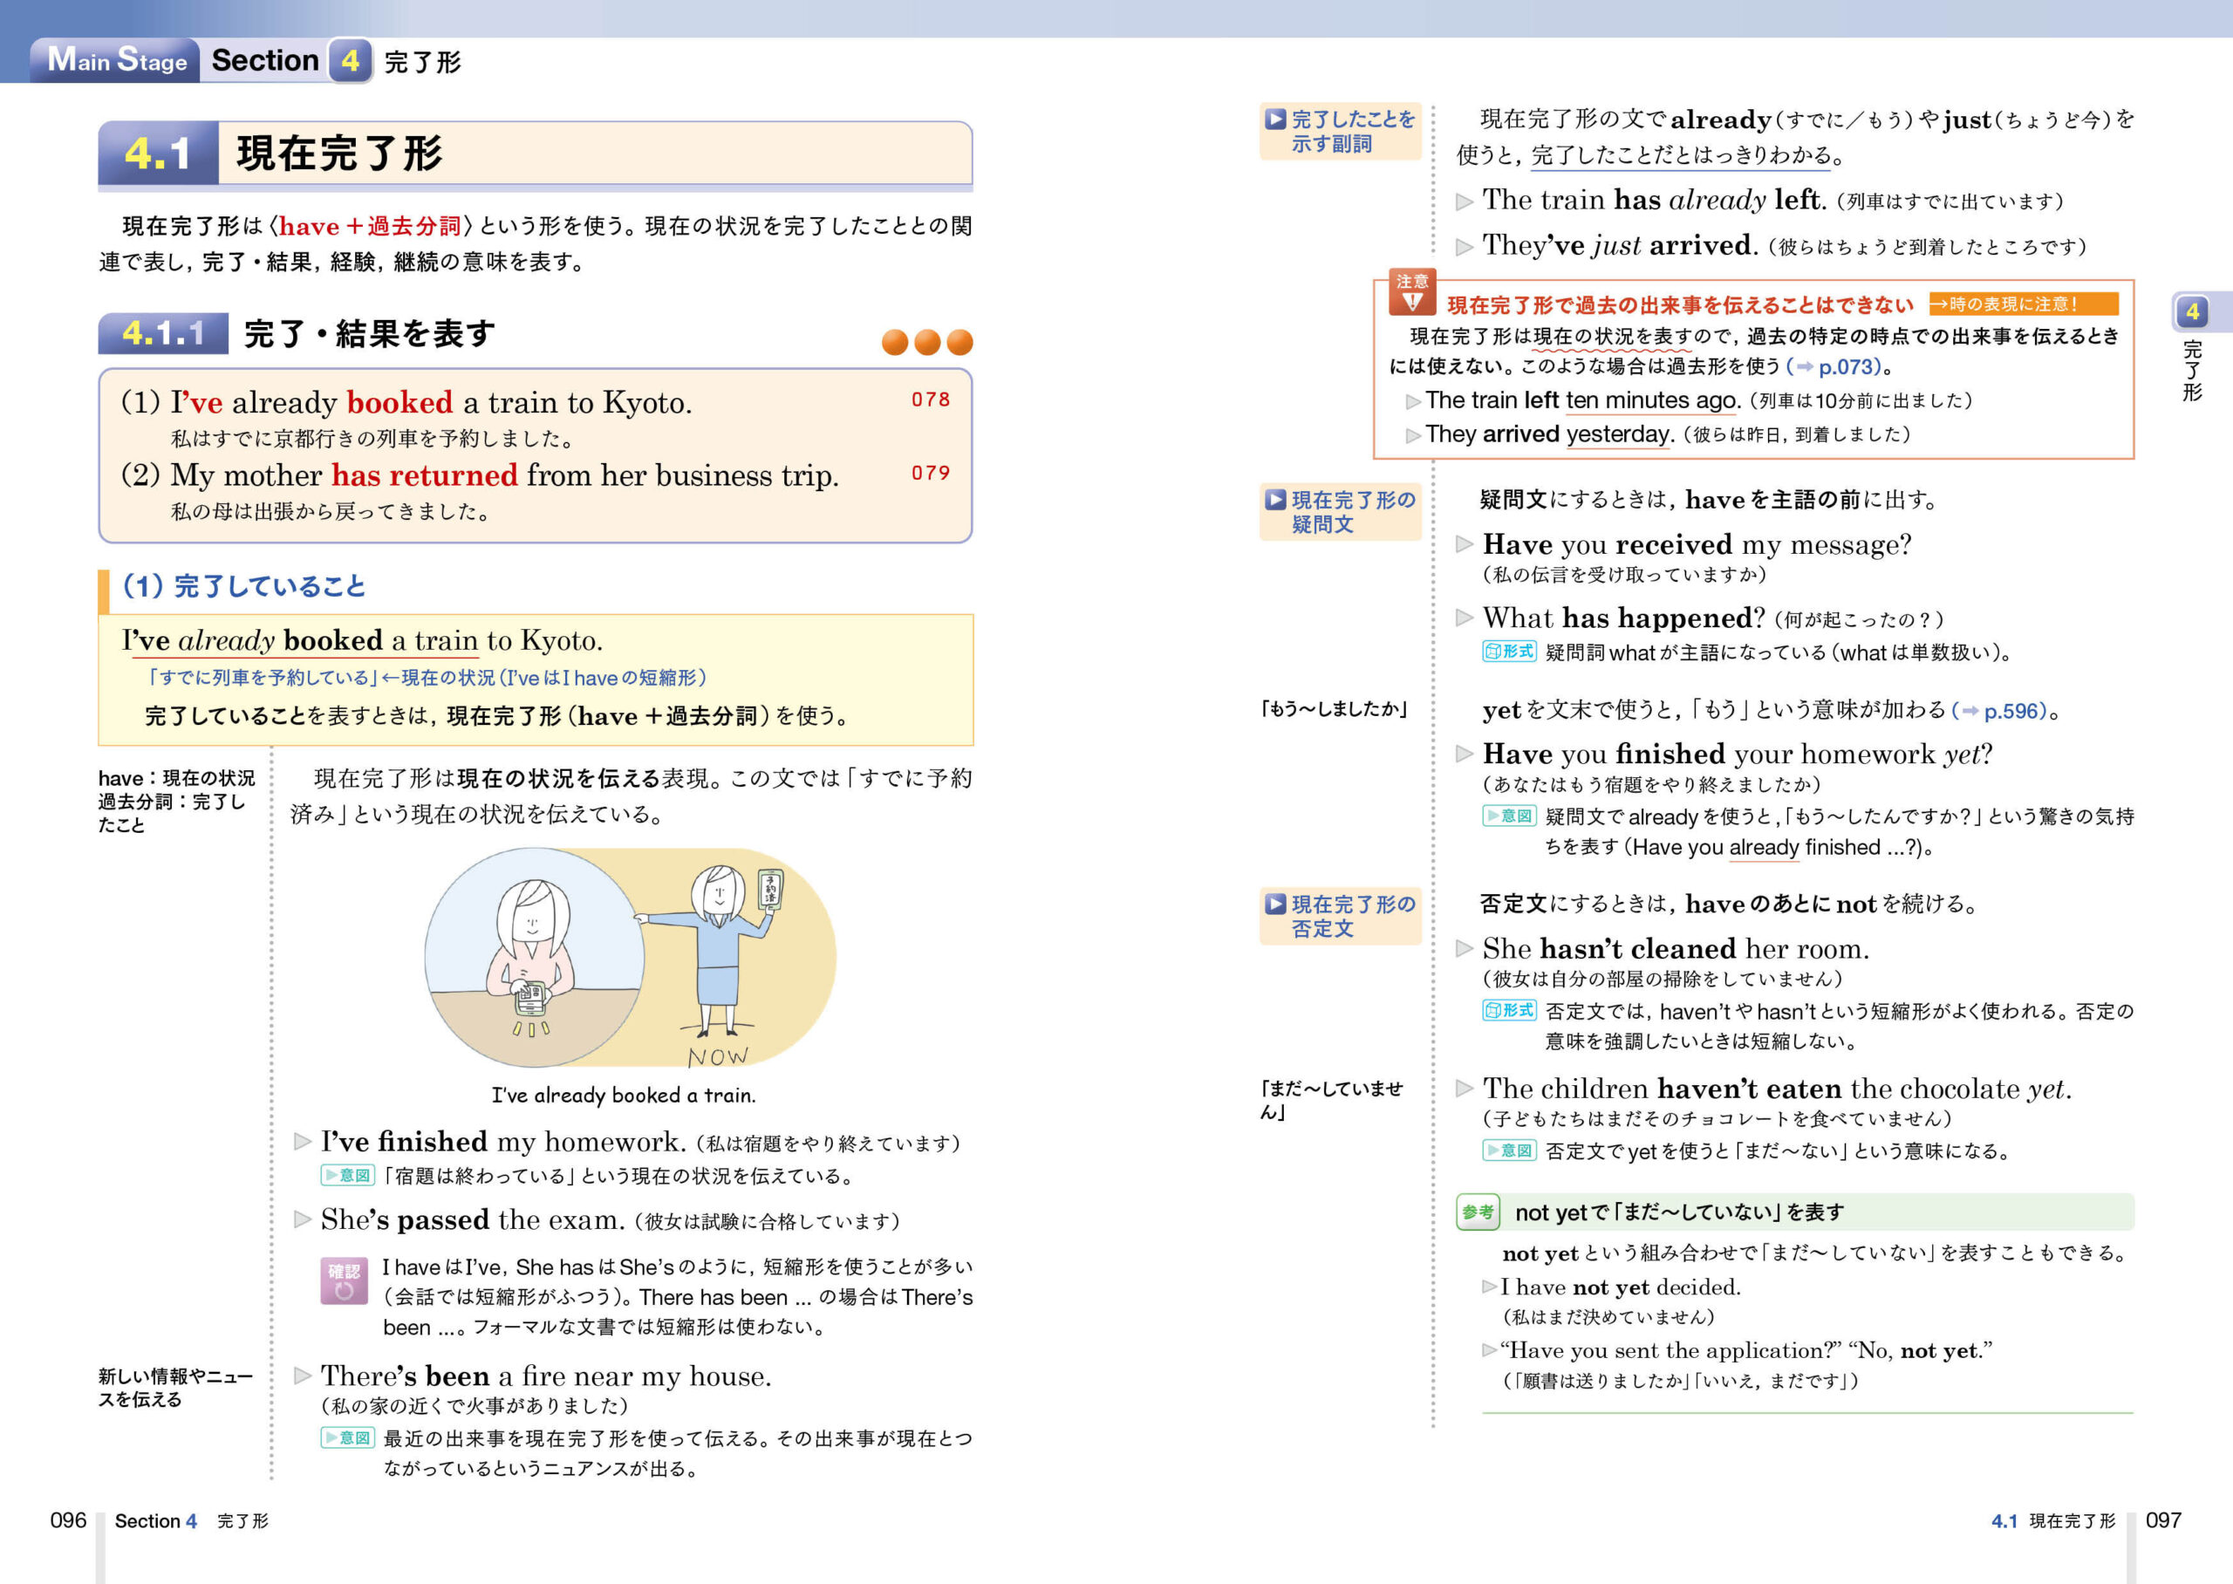Click audio track number 079
Image resolution: width=2233 pixels, height=1584 pixels.
930,472
